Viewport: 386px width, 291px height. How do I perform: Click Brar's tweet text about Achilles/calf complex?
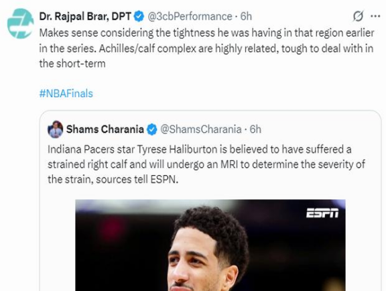pos(207,48)
